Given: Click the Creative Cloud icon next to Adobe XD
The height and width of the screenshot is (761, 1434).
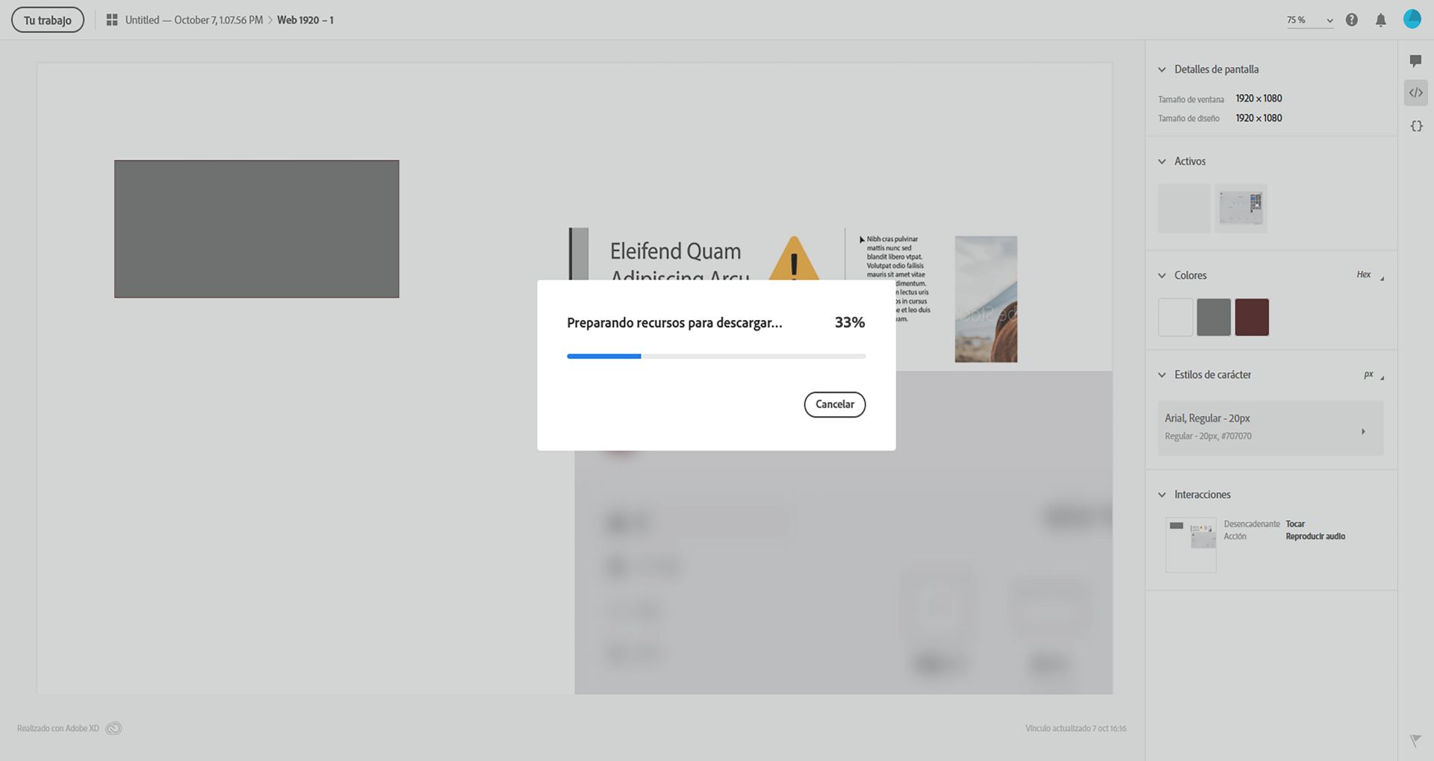Looking at the screenshot, I should pos(114,727).
